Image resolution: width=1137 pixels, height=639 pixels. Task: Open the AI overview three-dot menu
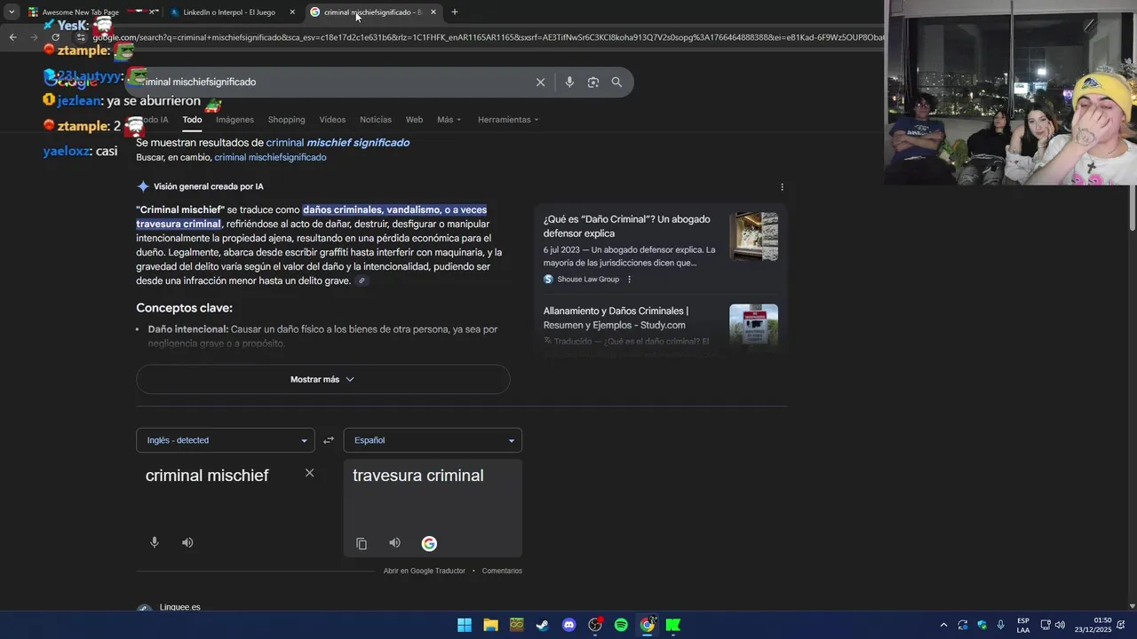pos(782,187)
